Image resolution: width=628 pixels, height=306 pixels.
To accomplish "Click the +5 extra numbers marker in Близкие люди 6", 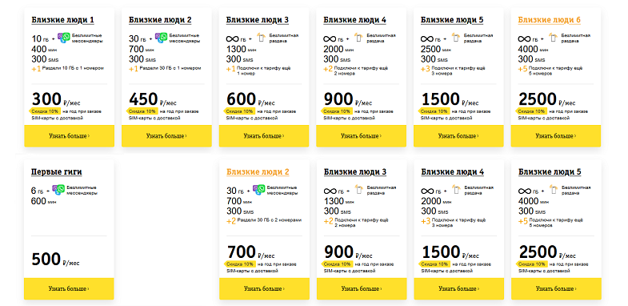I will tap(522, 70).
